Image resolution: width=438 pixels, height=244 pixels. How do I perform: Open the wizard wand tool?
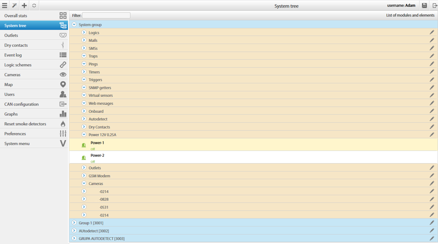[x=15, y=5]
